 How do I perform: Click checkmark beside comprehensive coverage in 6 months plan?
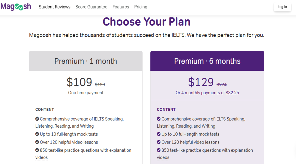click(x=159, y=119)
